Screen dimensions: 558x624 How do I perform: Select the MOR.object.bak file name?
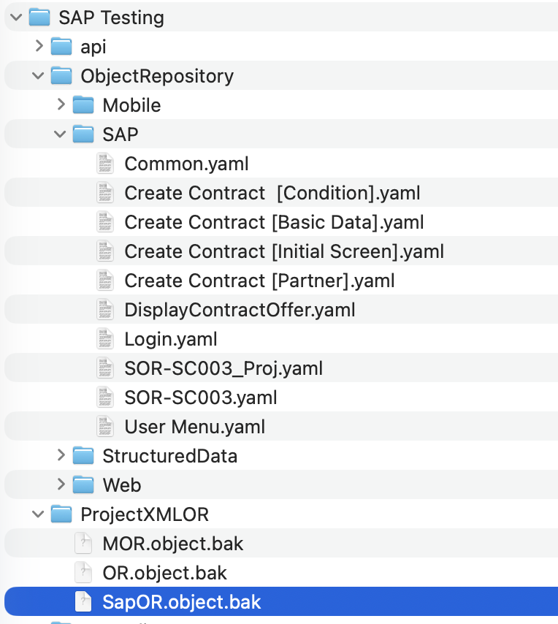pos(172,544)
